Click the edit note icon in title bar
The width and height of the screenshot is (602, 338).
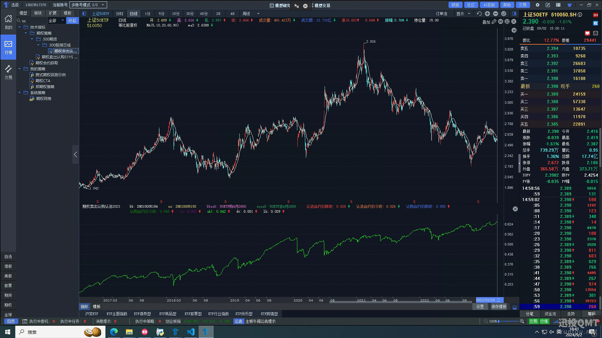click(x=548, y=5)
